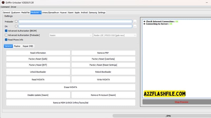Image resolution: width=211 pixels, height=118 pixels.
Task: Click Factory Reset [Reset Settings]
Action: (103, 65)
